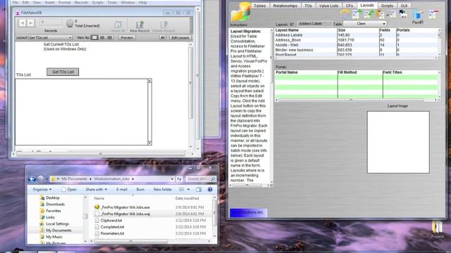
Task: Click the FileMakerDB window title icon
Action: click(x=17, y=13)
